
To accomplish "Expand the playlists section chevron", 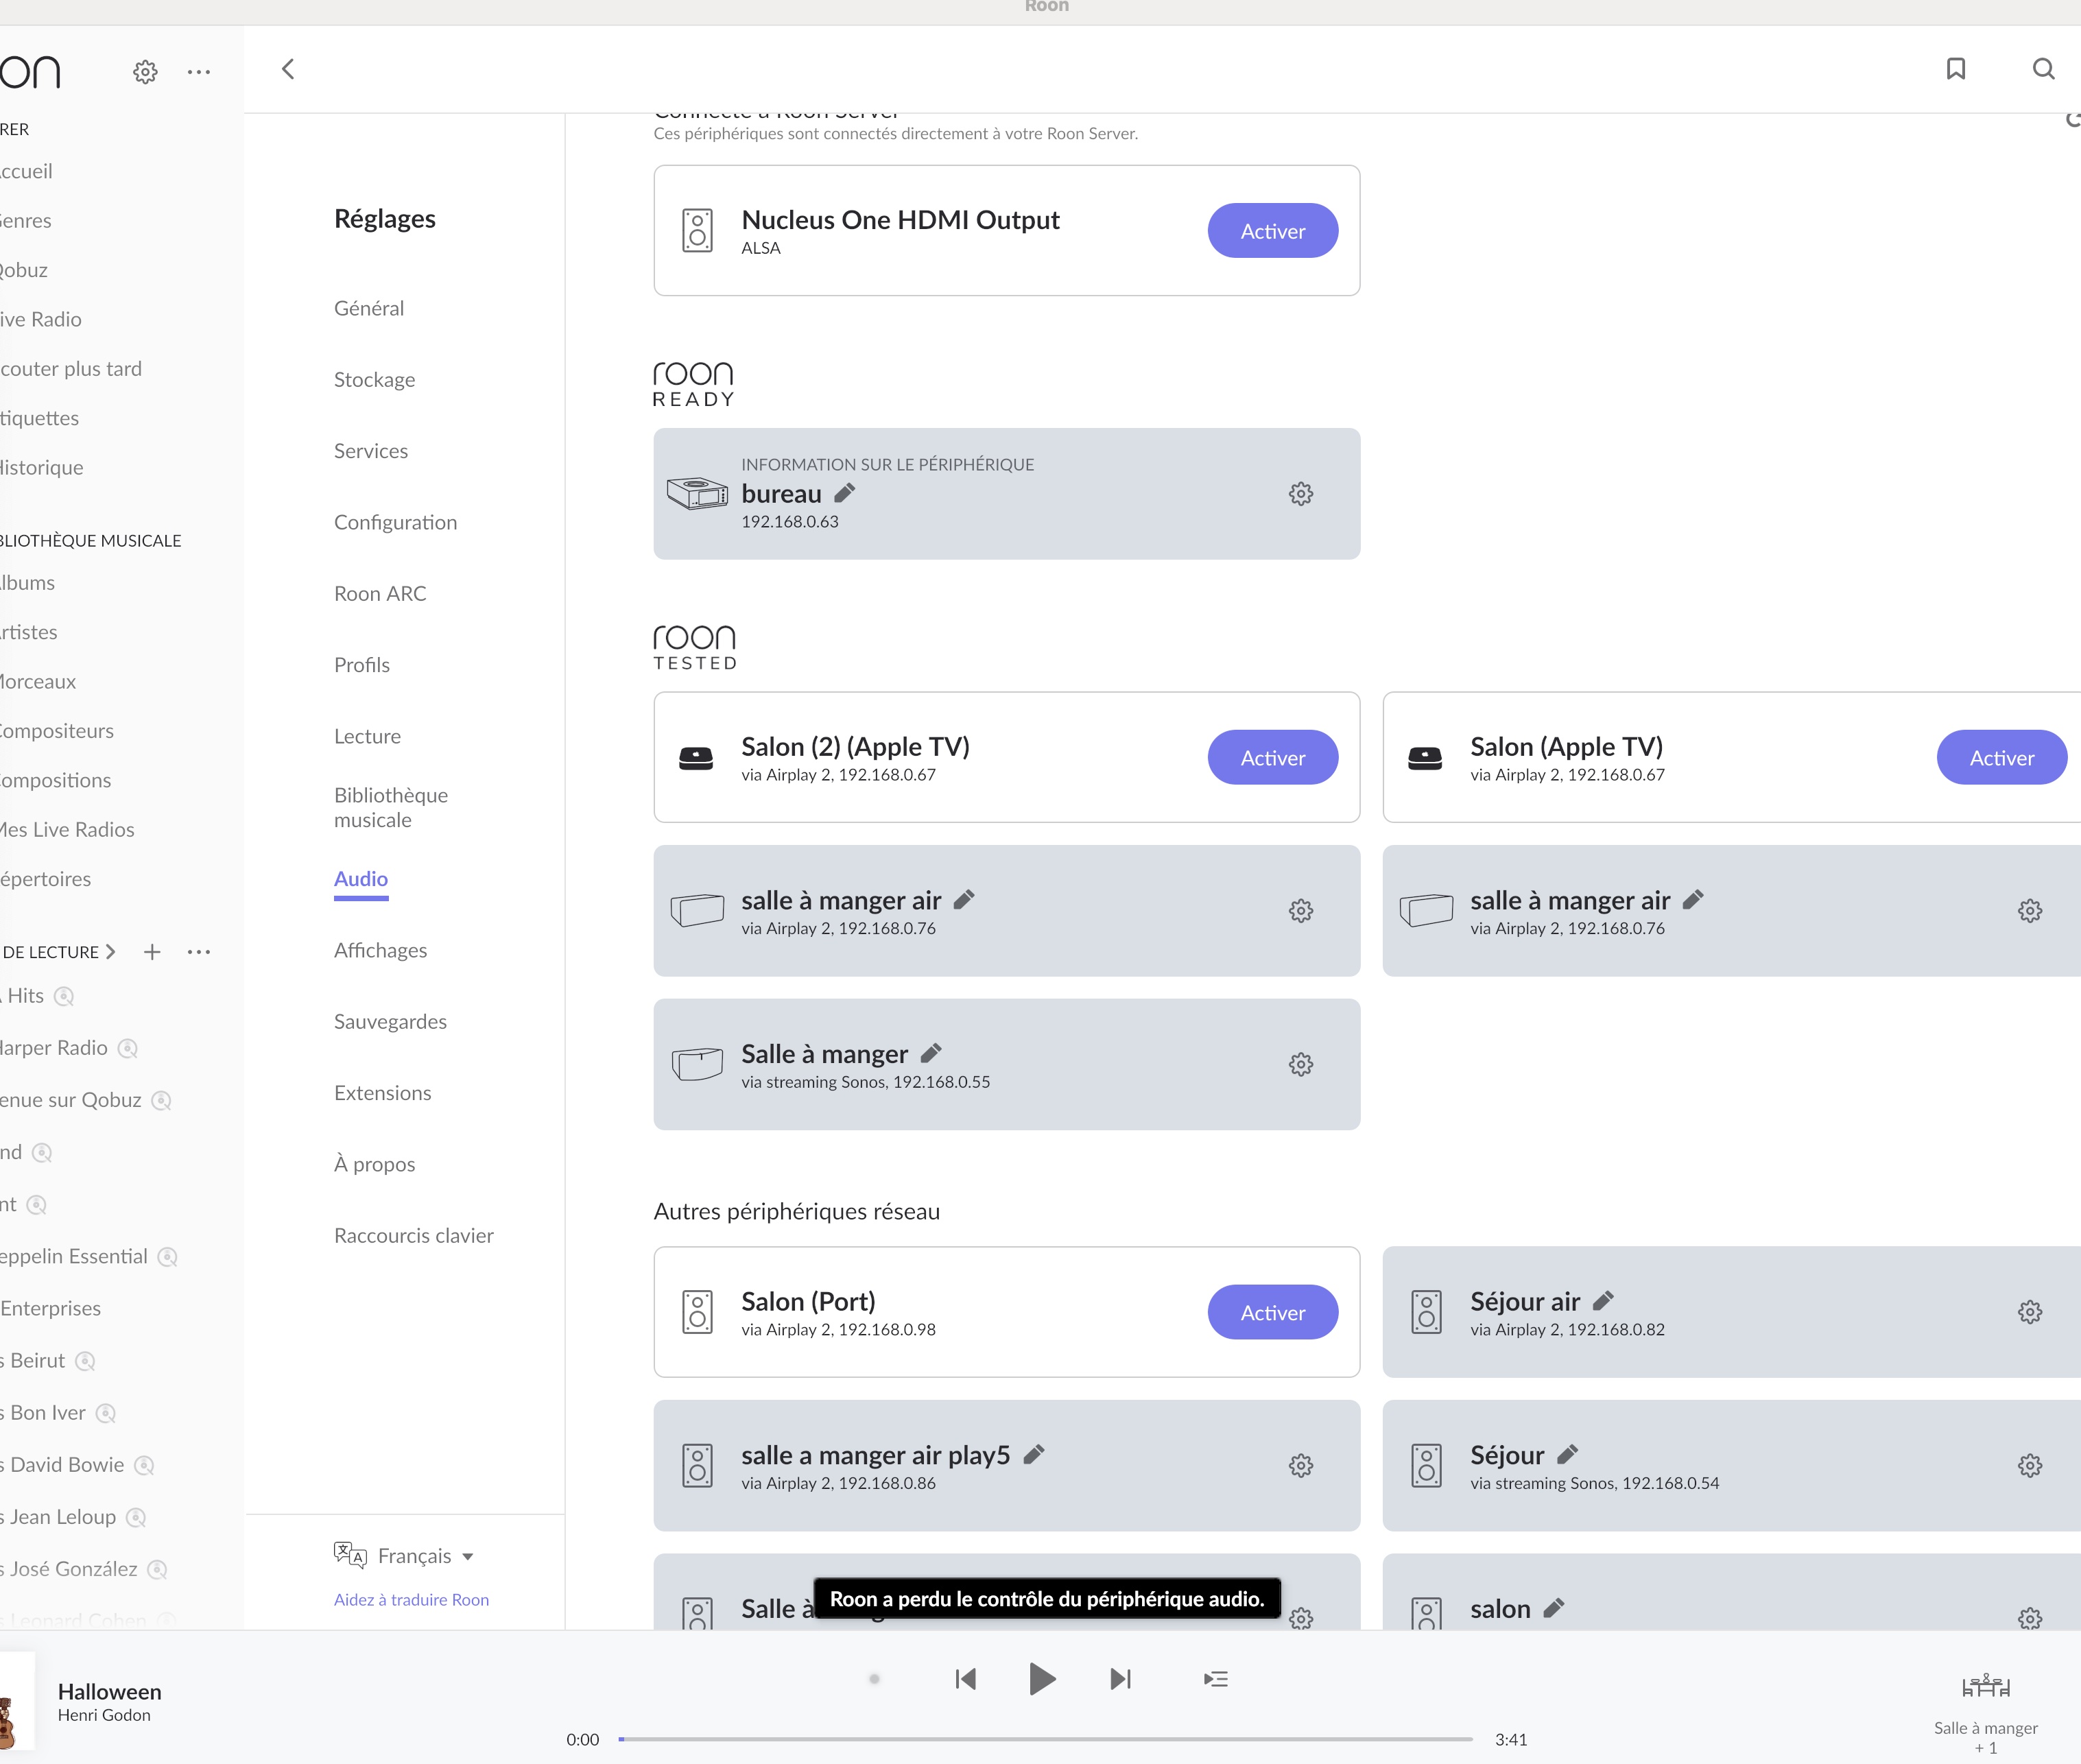I will [x=111, y=952].
